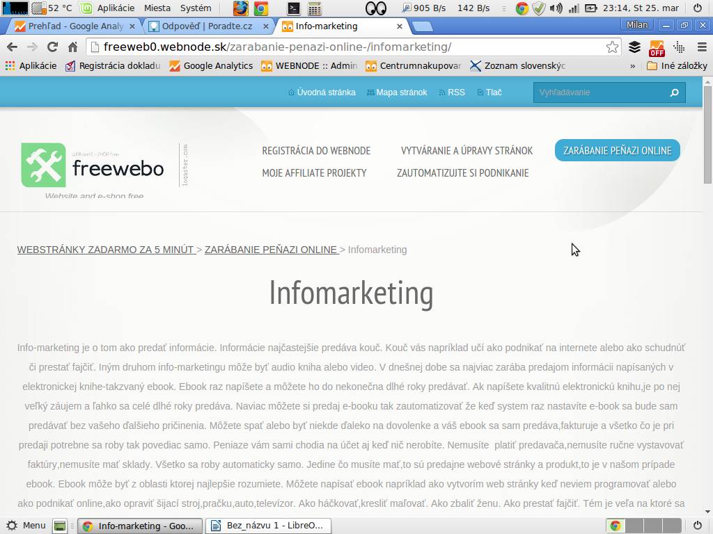Launch Chrome from the top panel launcher
The image size is (713, 534).
click(261, 8)
